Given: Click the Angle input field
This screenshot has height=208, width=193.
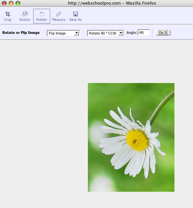Looking at the screenshot, I should pos(144,33).
